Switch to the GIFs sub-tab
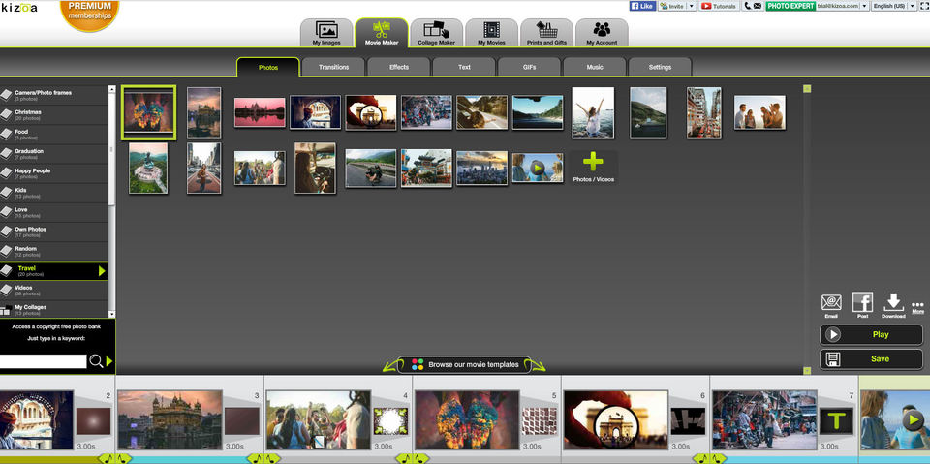The image size is (930, 464). point(530,67)
